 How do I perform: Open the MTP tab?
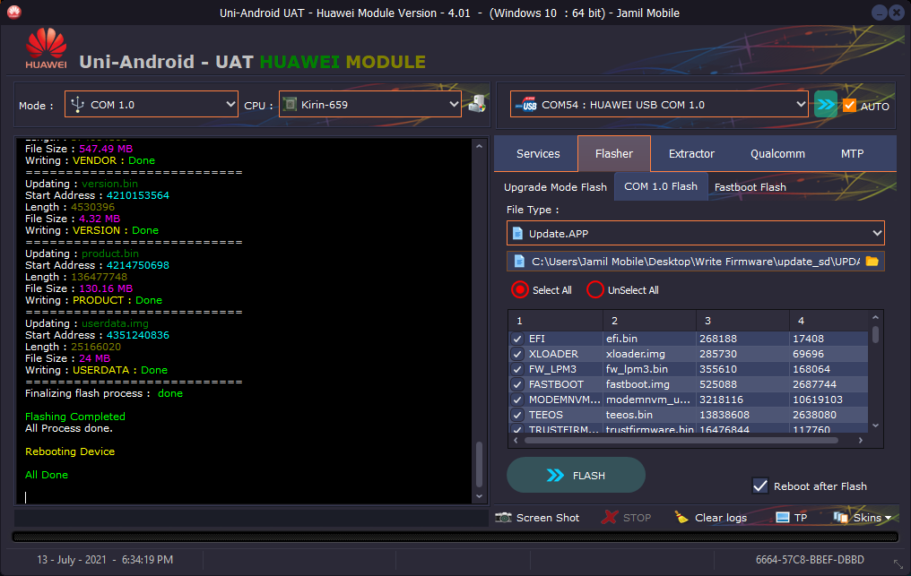point(852,153)
